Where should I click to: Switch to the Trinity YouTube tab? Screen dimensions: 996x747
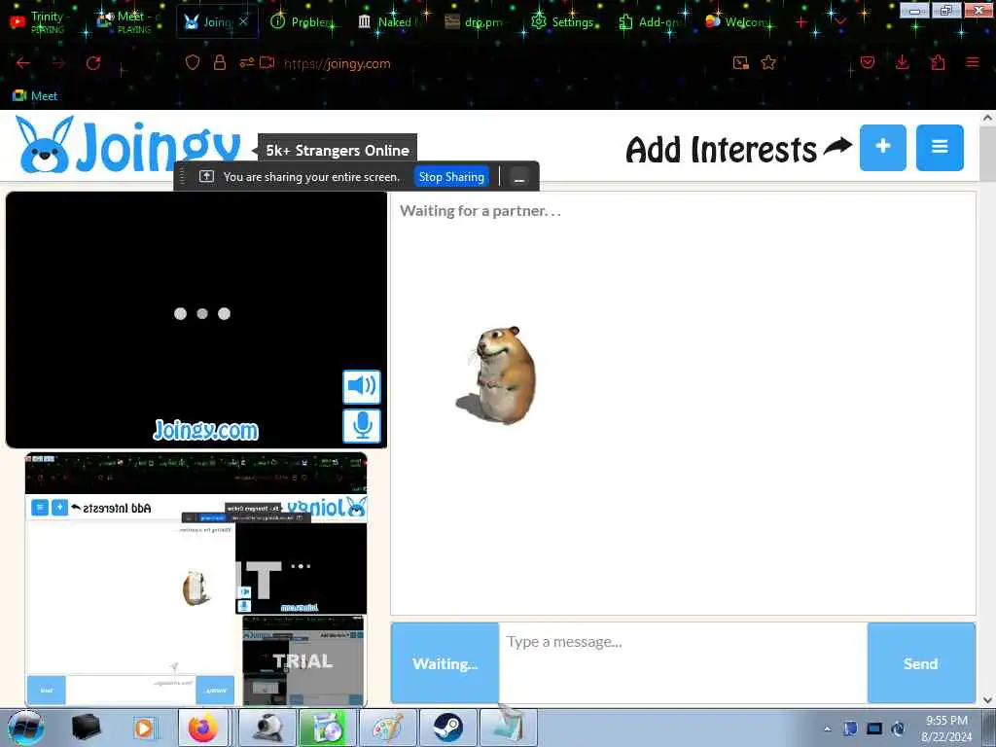pyautogui.click(x=41, y=21)
